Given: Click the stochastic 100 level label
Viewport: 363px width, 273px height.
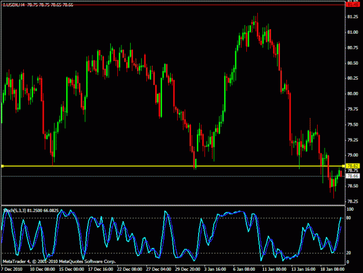Looking at the screenshot, I should [350, 209].
